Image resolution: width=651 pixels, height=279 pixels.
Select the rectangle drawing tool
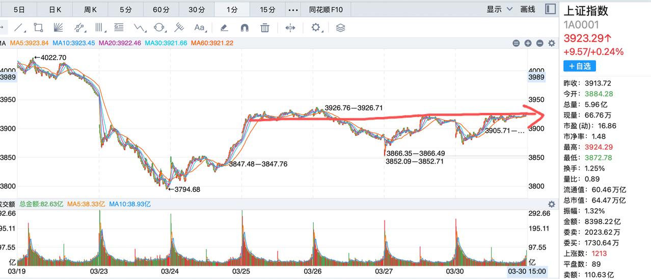tap(38, 27)
